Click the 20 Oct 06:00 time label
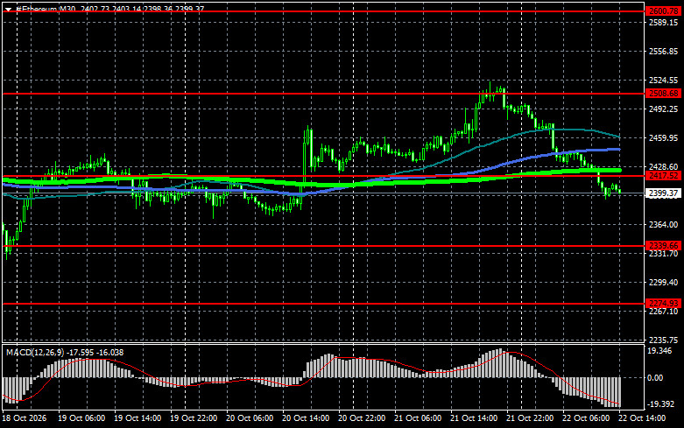The width and height of the screenshot is (684, 428). 250,418
